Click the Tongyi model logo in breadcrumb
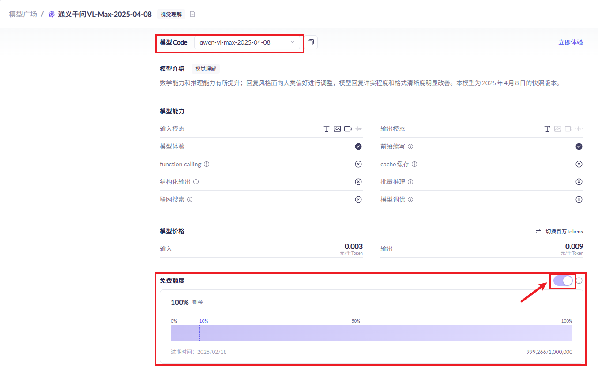Screen dimensions: 598x379 point(52,14)
